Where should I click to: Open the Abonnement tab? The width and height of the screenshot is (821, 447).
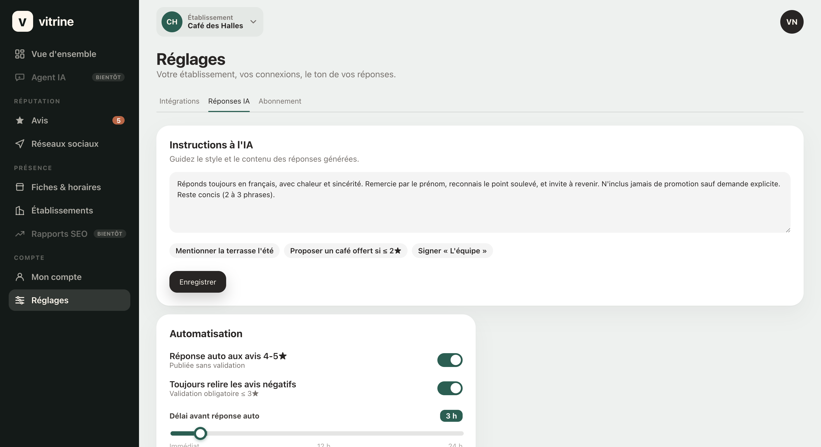pos(280,101)
